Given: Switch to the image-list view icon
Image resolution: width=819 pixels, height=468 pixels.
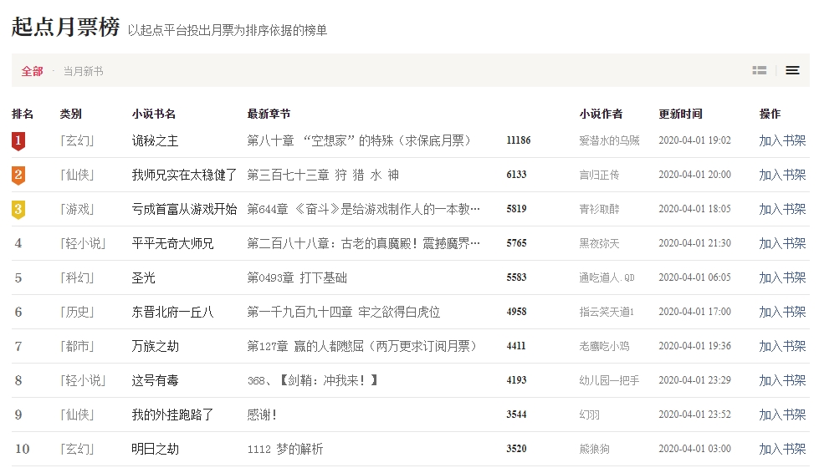Looking at the screenshot, I should point(760,71).
